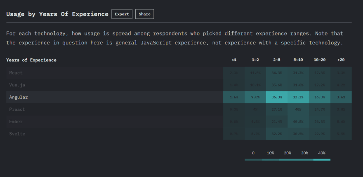The height and width of the screenshot is (177, 363).
Task: Click Svelte's 22.9% cell
Action: (319, 134)
